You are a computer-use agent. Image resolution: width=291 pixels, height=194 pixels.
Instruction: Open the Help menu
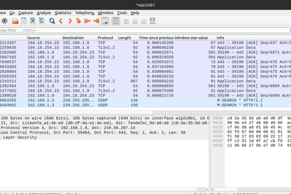(x=135, y=13)
